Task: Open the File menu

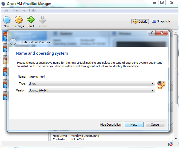Action: pyautogui.click(x=6, y=10)
